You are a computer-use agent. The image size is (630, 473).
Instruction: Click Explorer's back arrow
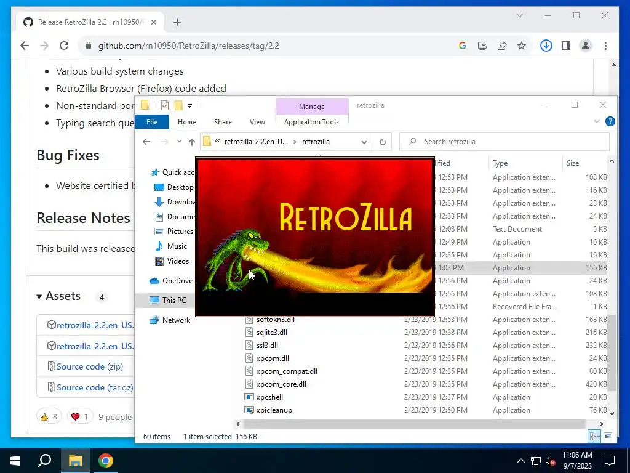pyautogui.click(x=146, y=142)
